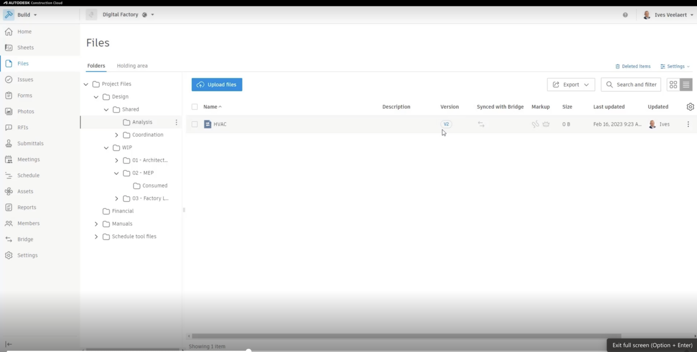The width and height of the screenshot is (697, 352).
Task: Open the Assets section
Action: click(x=25, y=191)
